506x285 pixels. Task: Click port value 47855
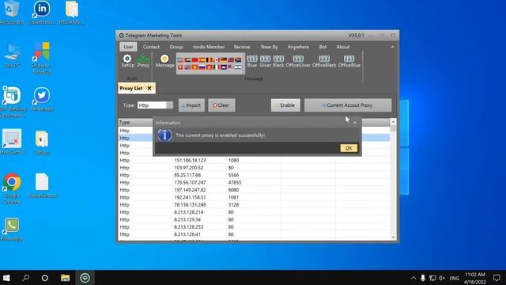pyautogui.click(x=235, y=183)
